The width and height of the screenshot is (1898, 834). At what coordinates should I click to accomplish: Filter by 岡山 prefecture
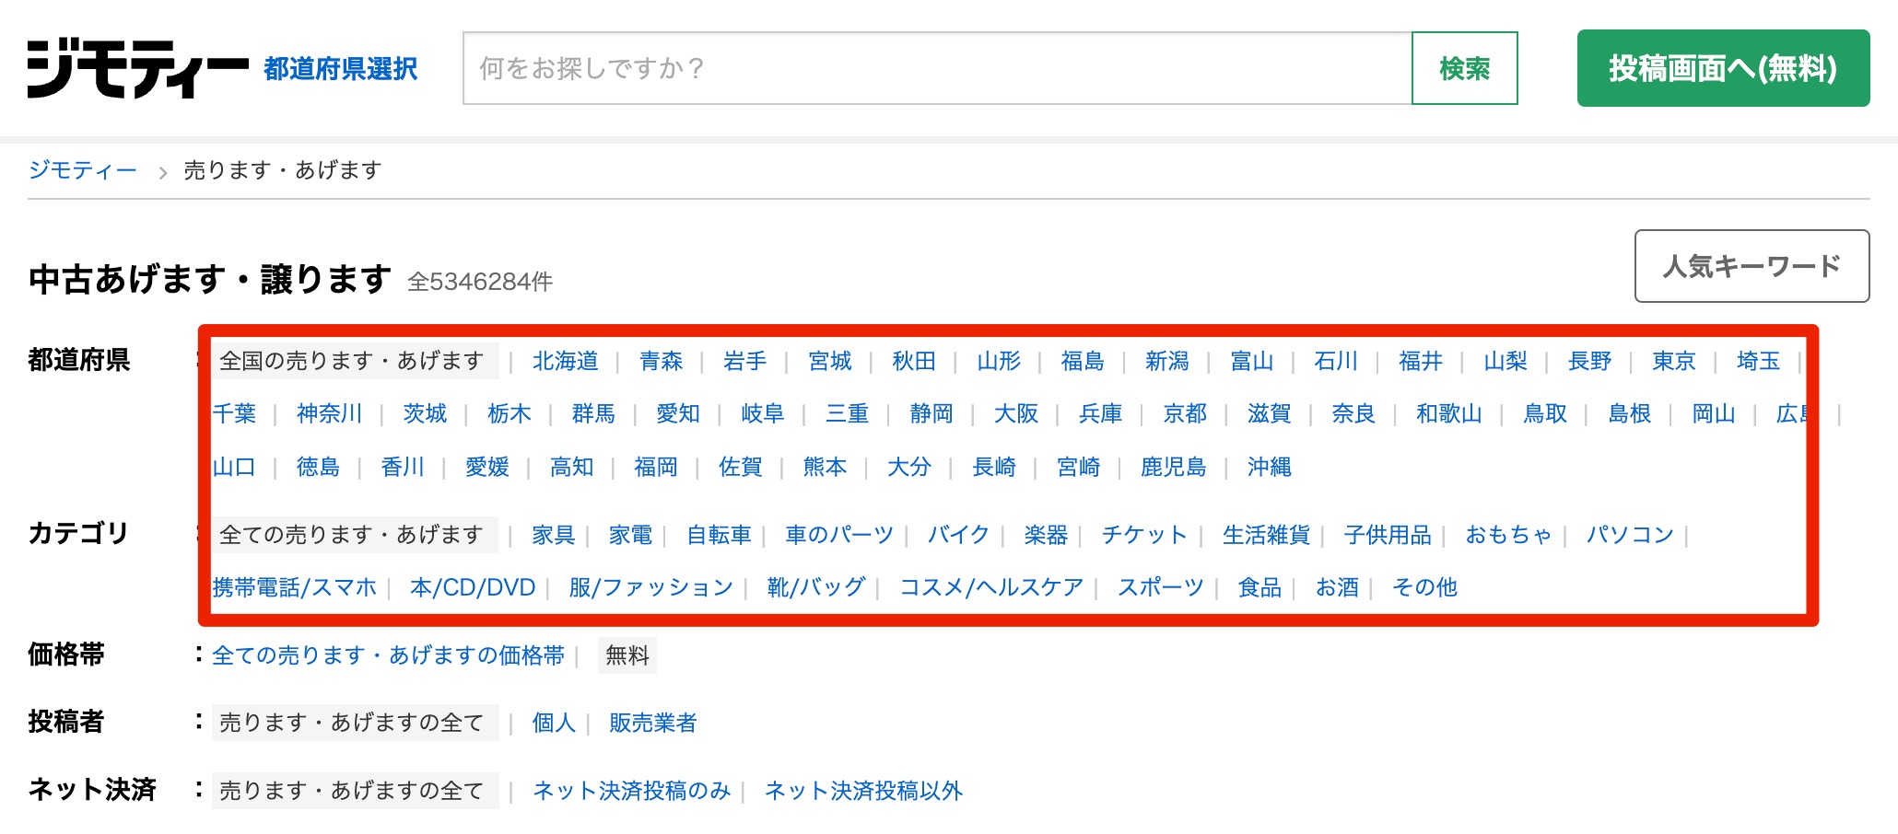click(x=1714, y=414)
